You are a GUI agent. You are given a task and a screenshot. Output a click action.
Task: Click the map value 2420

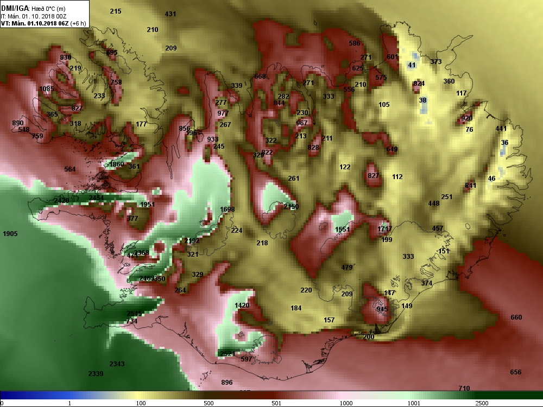[x=61, y=200]
